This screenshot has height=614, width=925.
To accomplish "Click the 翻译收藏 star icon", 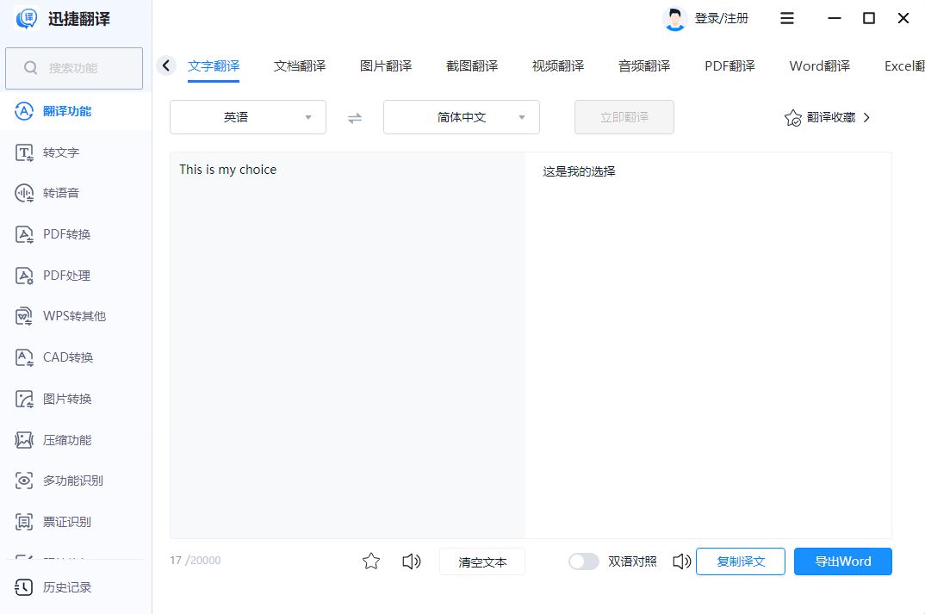I will point(793,118).
